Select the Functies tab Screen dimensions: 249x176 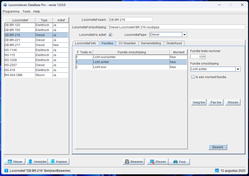107,43
